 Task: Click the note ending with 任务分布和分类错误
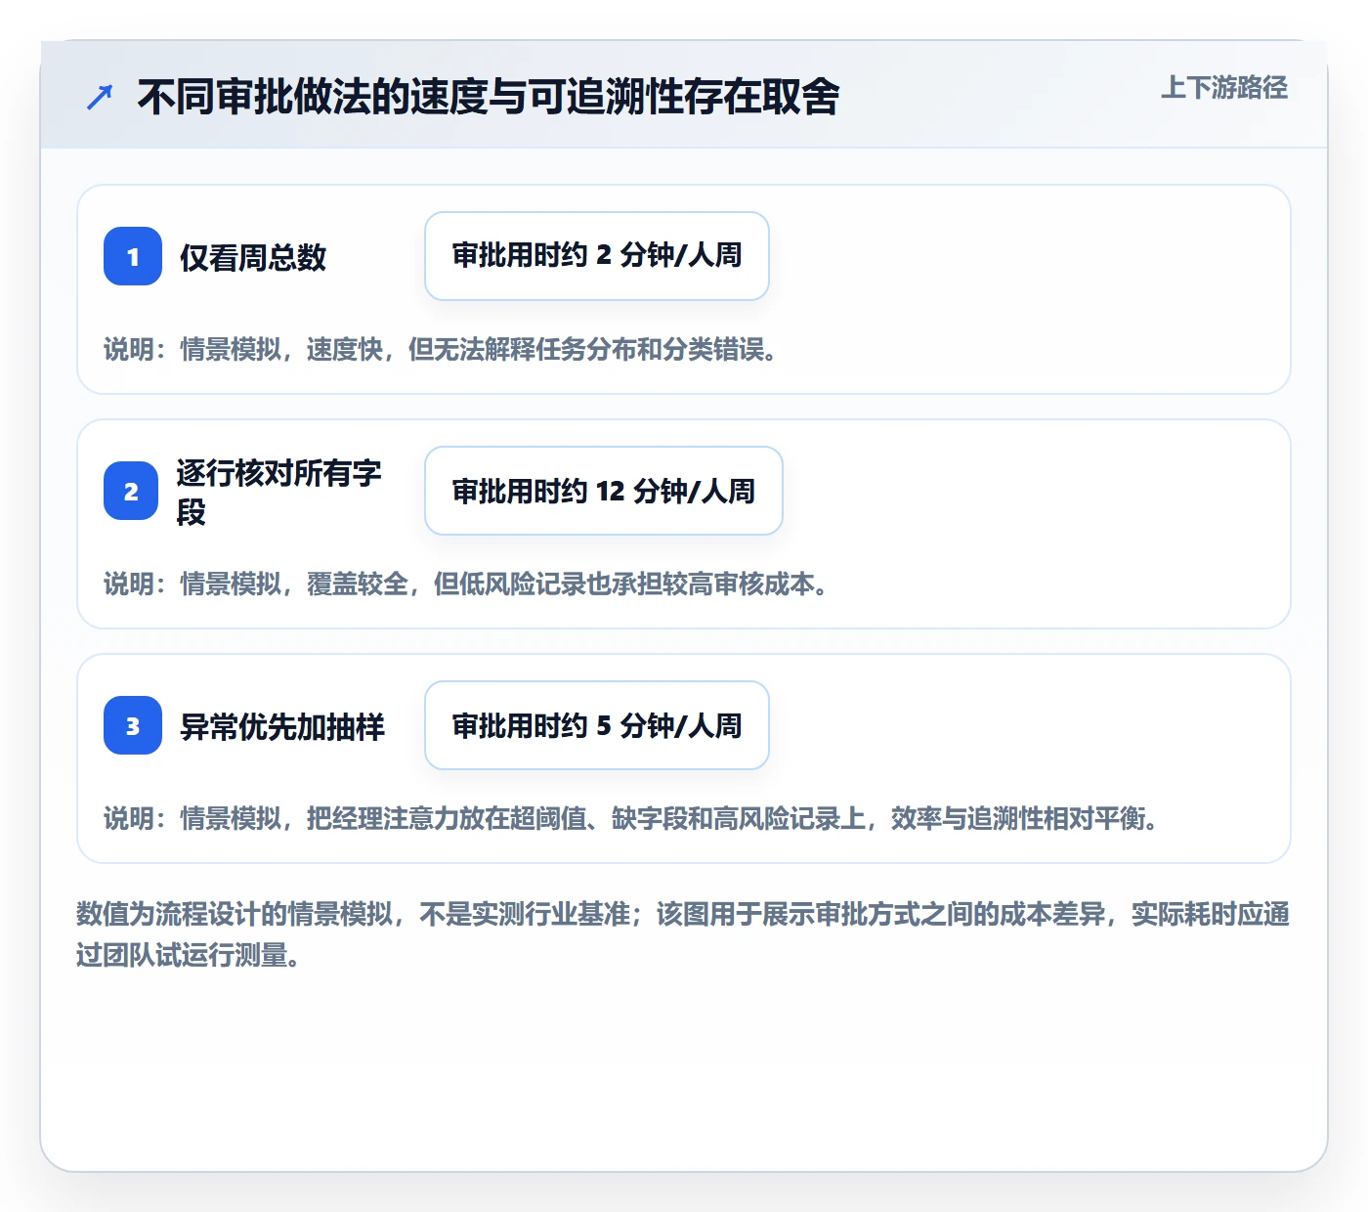441,349
